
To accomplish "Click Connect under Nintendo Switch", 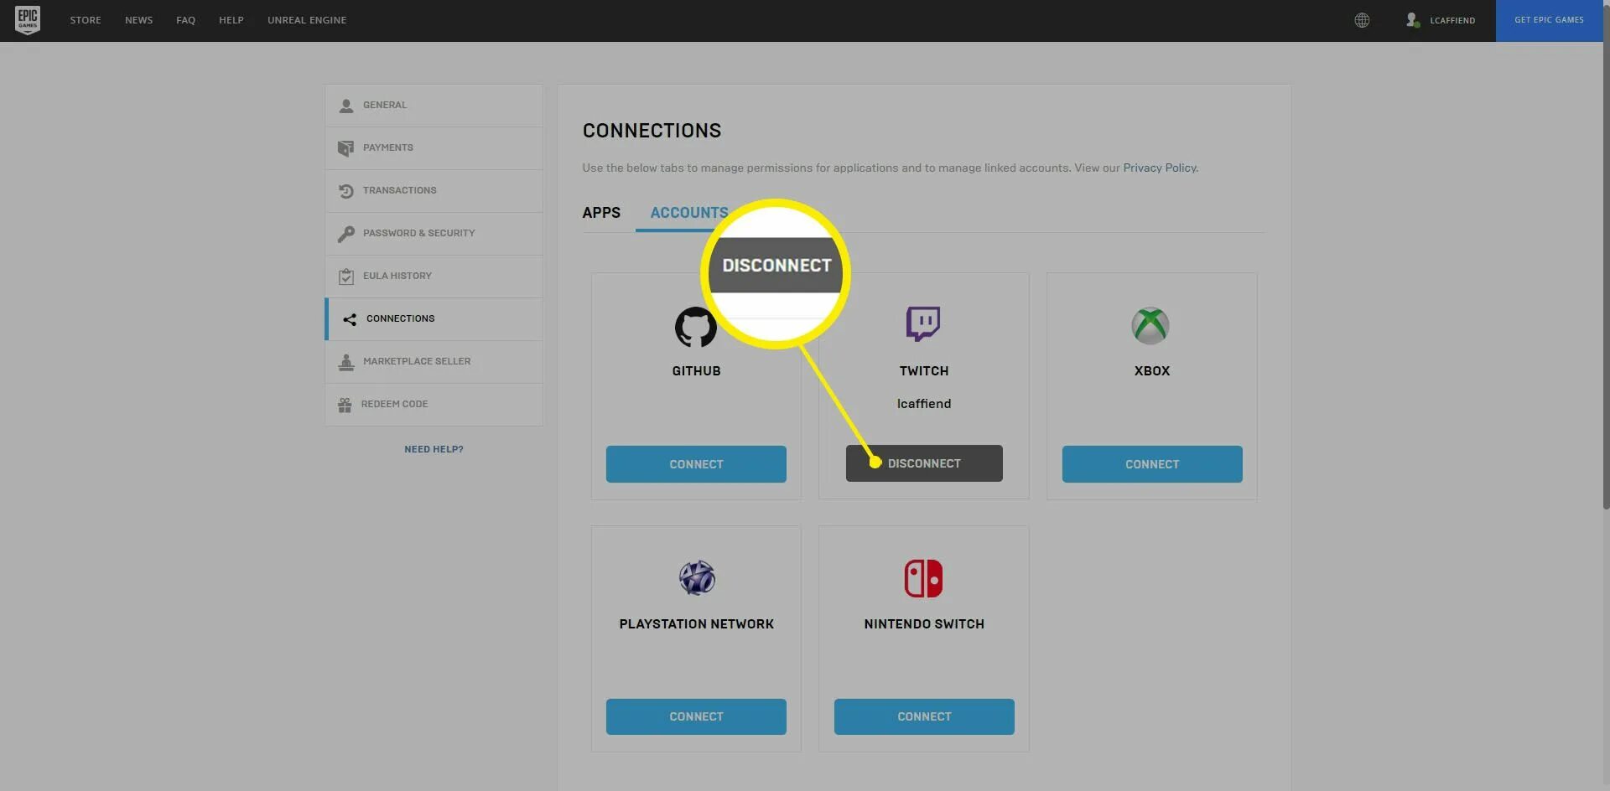I will pos(924,716).
